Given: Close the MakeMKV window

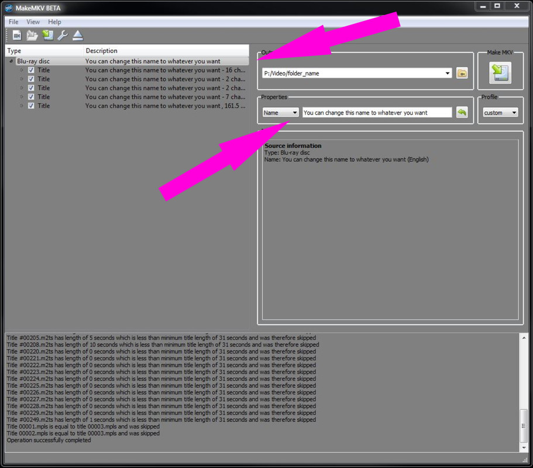Looking at the screenshot, I should tap(517, 6).
